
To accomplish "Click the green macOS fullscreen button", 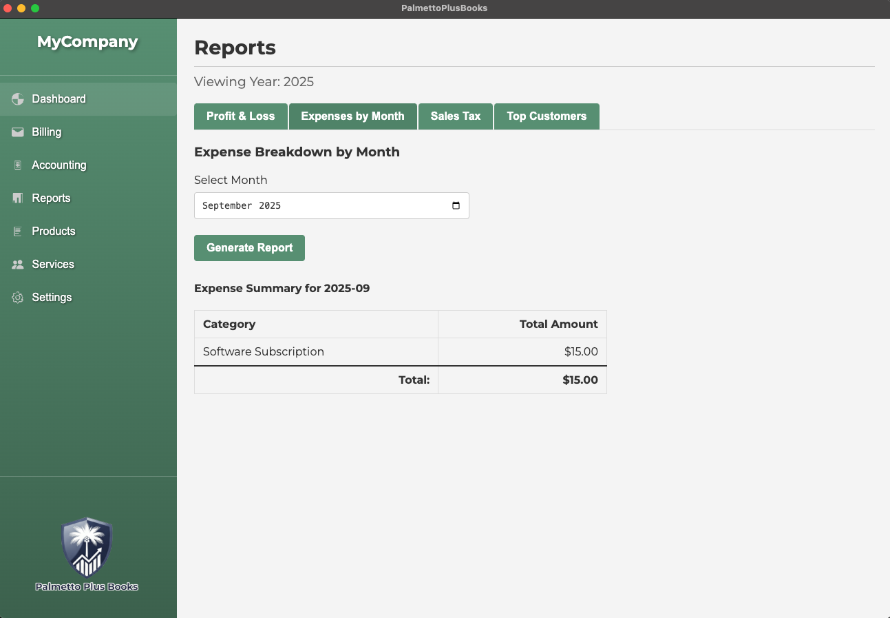I will point(35,8).
